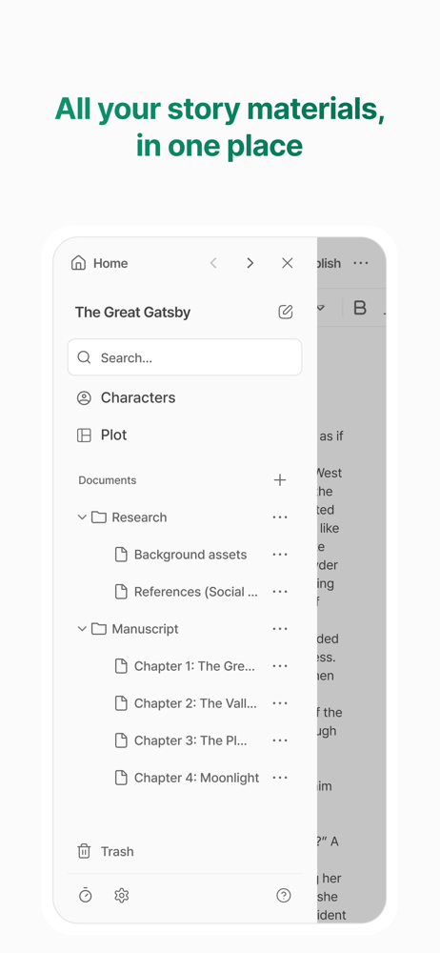Navigate forward with right arrow

[250, 263]
